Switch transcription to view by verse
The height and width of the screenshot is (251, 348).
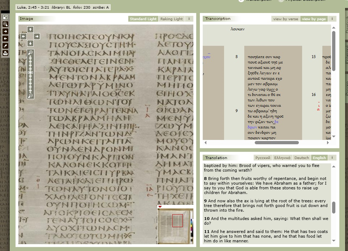(x=285, y=19)
